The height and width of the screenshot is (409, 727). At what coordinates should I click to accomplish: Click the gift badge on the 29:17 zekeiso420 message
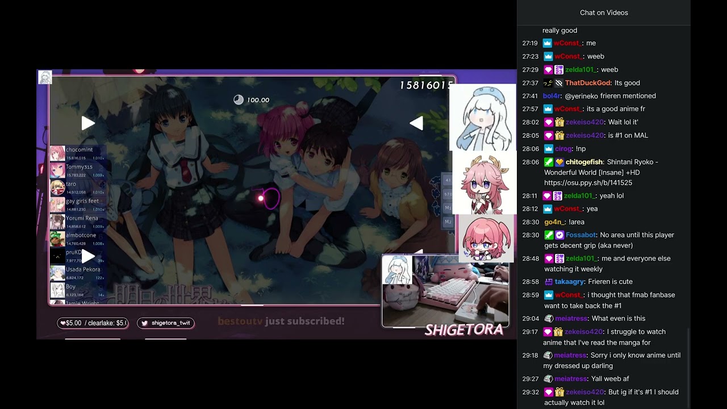pos(559,332)
